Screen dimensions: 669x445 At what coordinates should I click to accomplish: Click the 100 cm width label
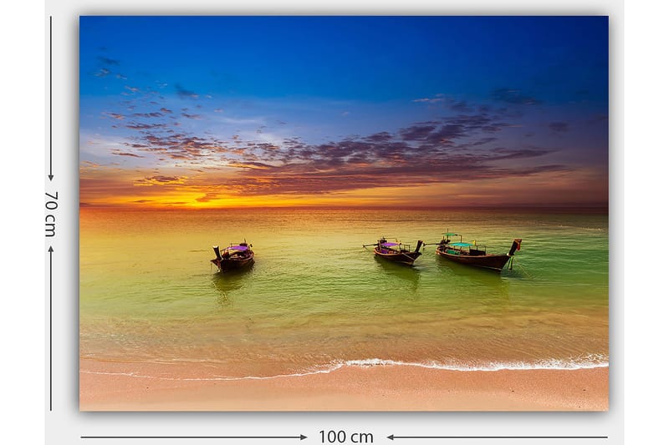(345, 437)
